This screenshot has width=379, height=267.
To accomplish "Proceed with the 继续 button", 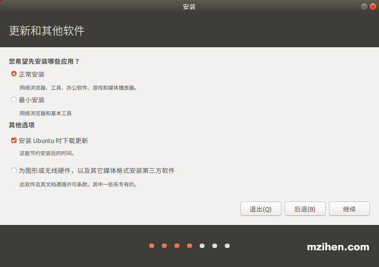I will 349,209.
